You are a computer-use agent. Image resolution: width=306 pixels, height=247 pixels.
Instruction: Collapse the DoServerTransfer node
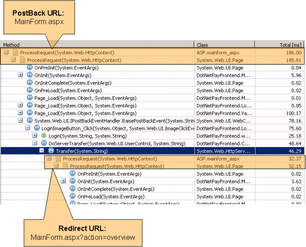[x=35, y=143]
